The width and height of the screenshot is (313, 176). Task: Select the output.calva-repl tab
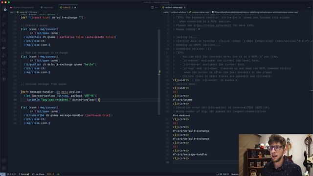coord(174,7)
